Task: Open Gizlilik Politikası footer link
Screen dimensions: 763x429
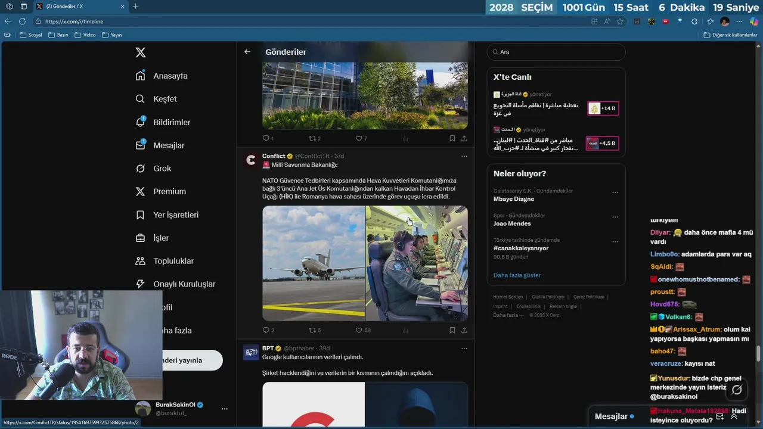Action: [548, 297]
